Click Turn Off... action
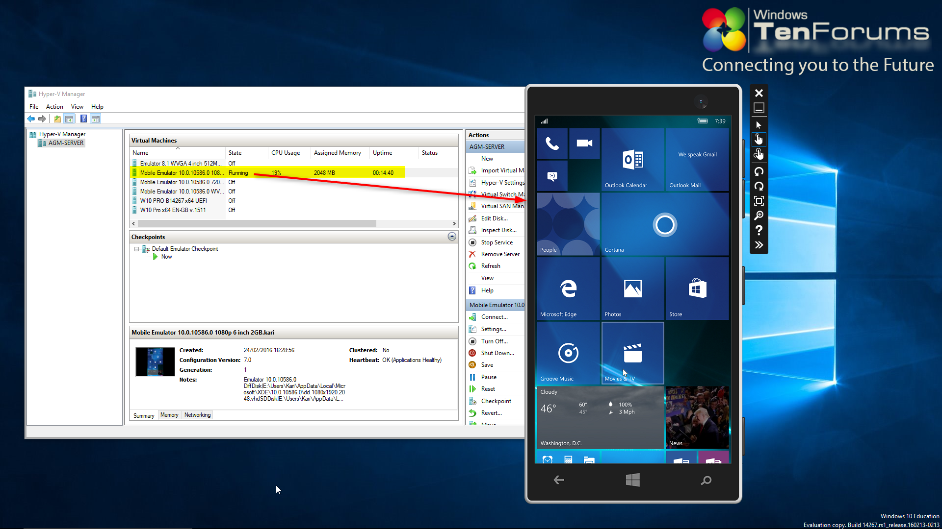This screenshot has width=942, height=529. pos(495,341)
